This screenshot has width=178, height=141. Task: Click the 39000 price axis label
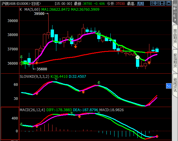[13, 21]
